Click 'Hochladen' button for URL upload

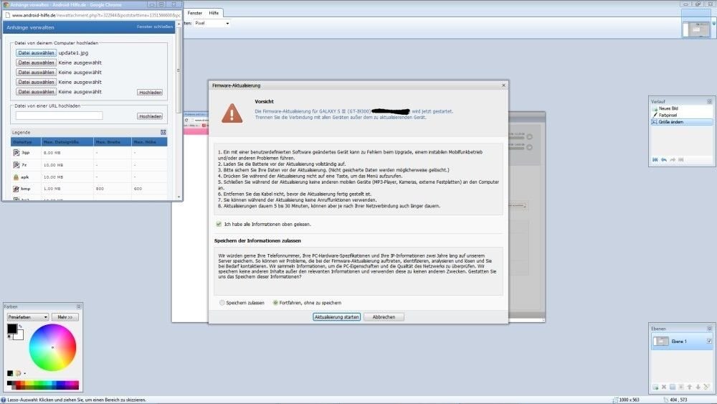(x=150, y=116)
